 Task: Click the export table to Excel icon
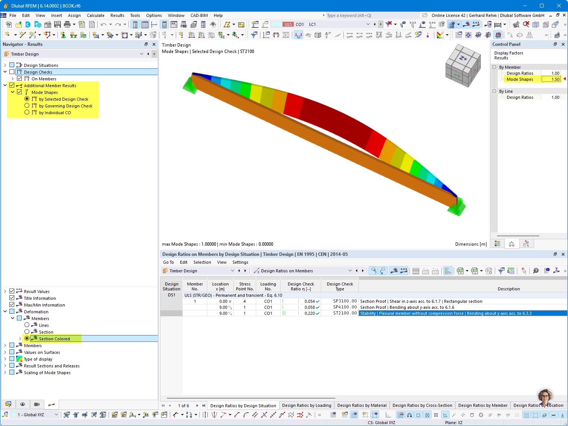[x=460, y=271]
